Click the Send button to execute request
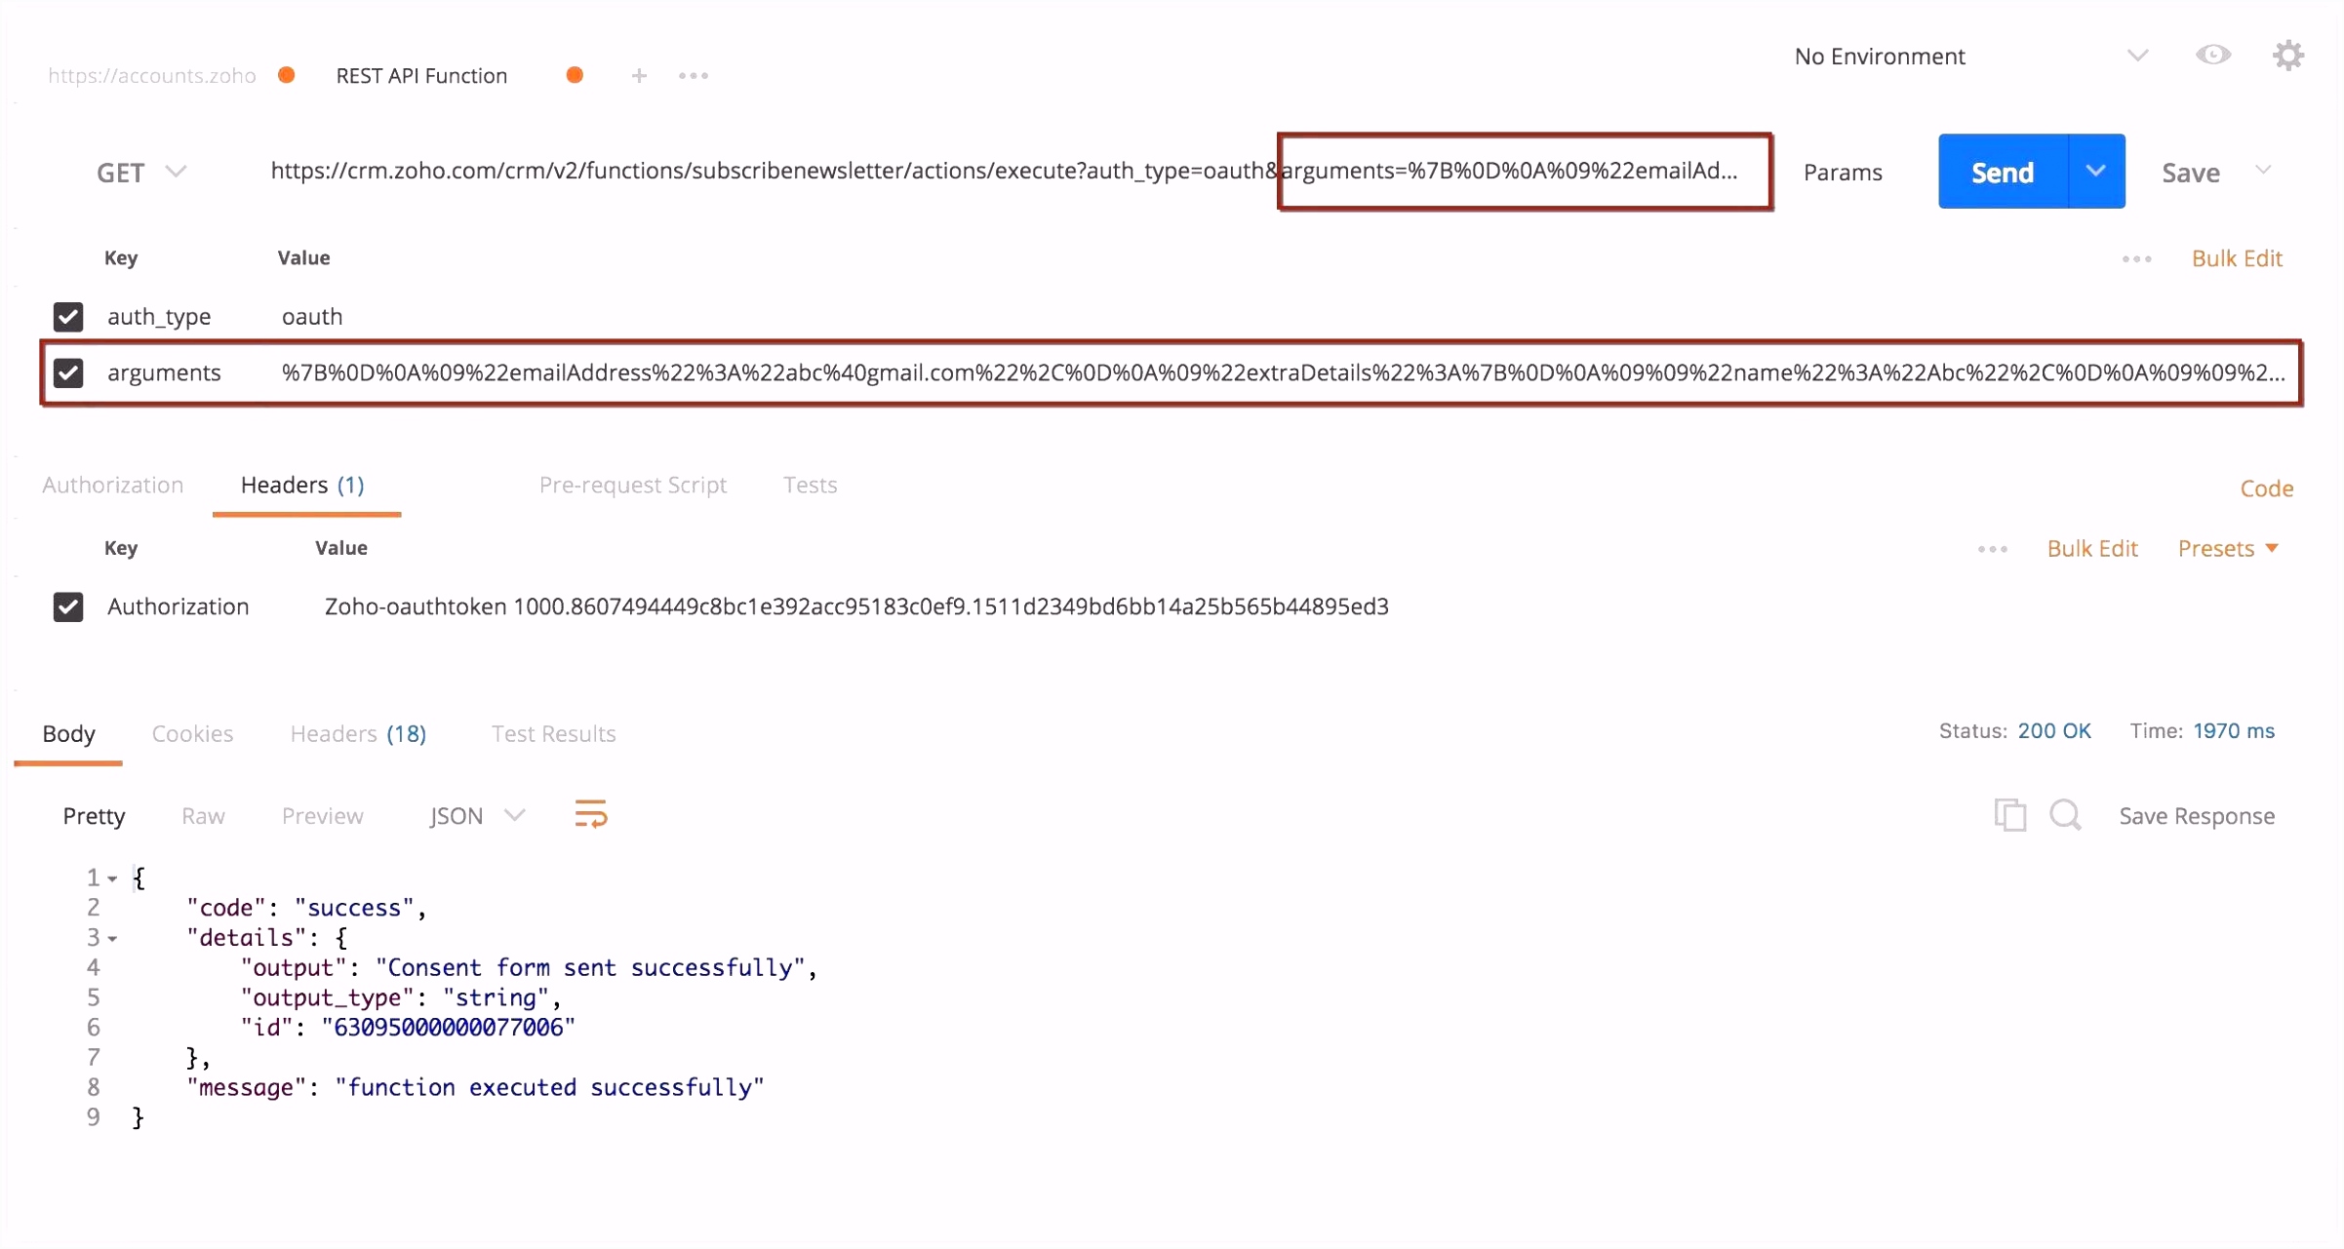 [x=2003, y=172]
